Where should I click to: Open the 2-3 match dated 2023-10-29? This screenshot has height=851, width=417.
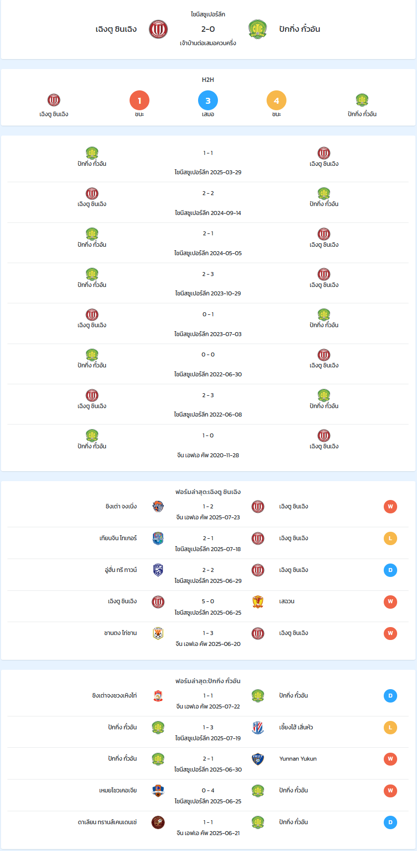click(x=208, y=284)
